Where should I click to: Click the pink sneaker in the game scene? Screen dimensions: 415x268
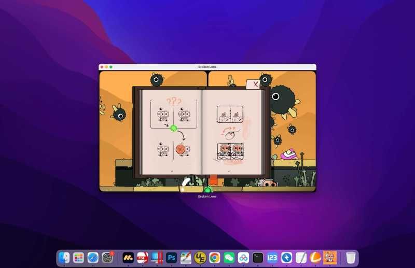point(289,154)
